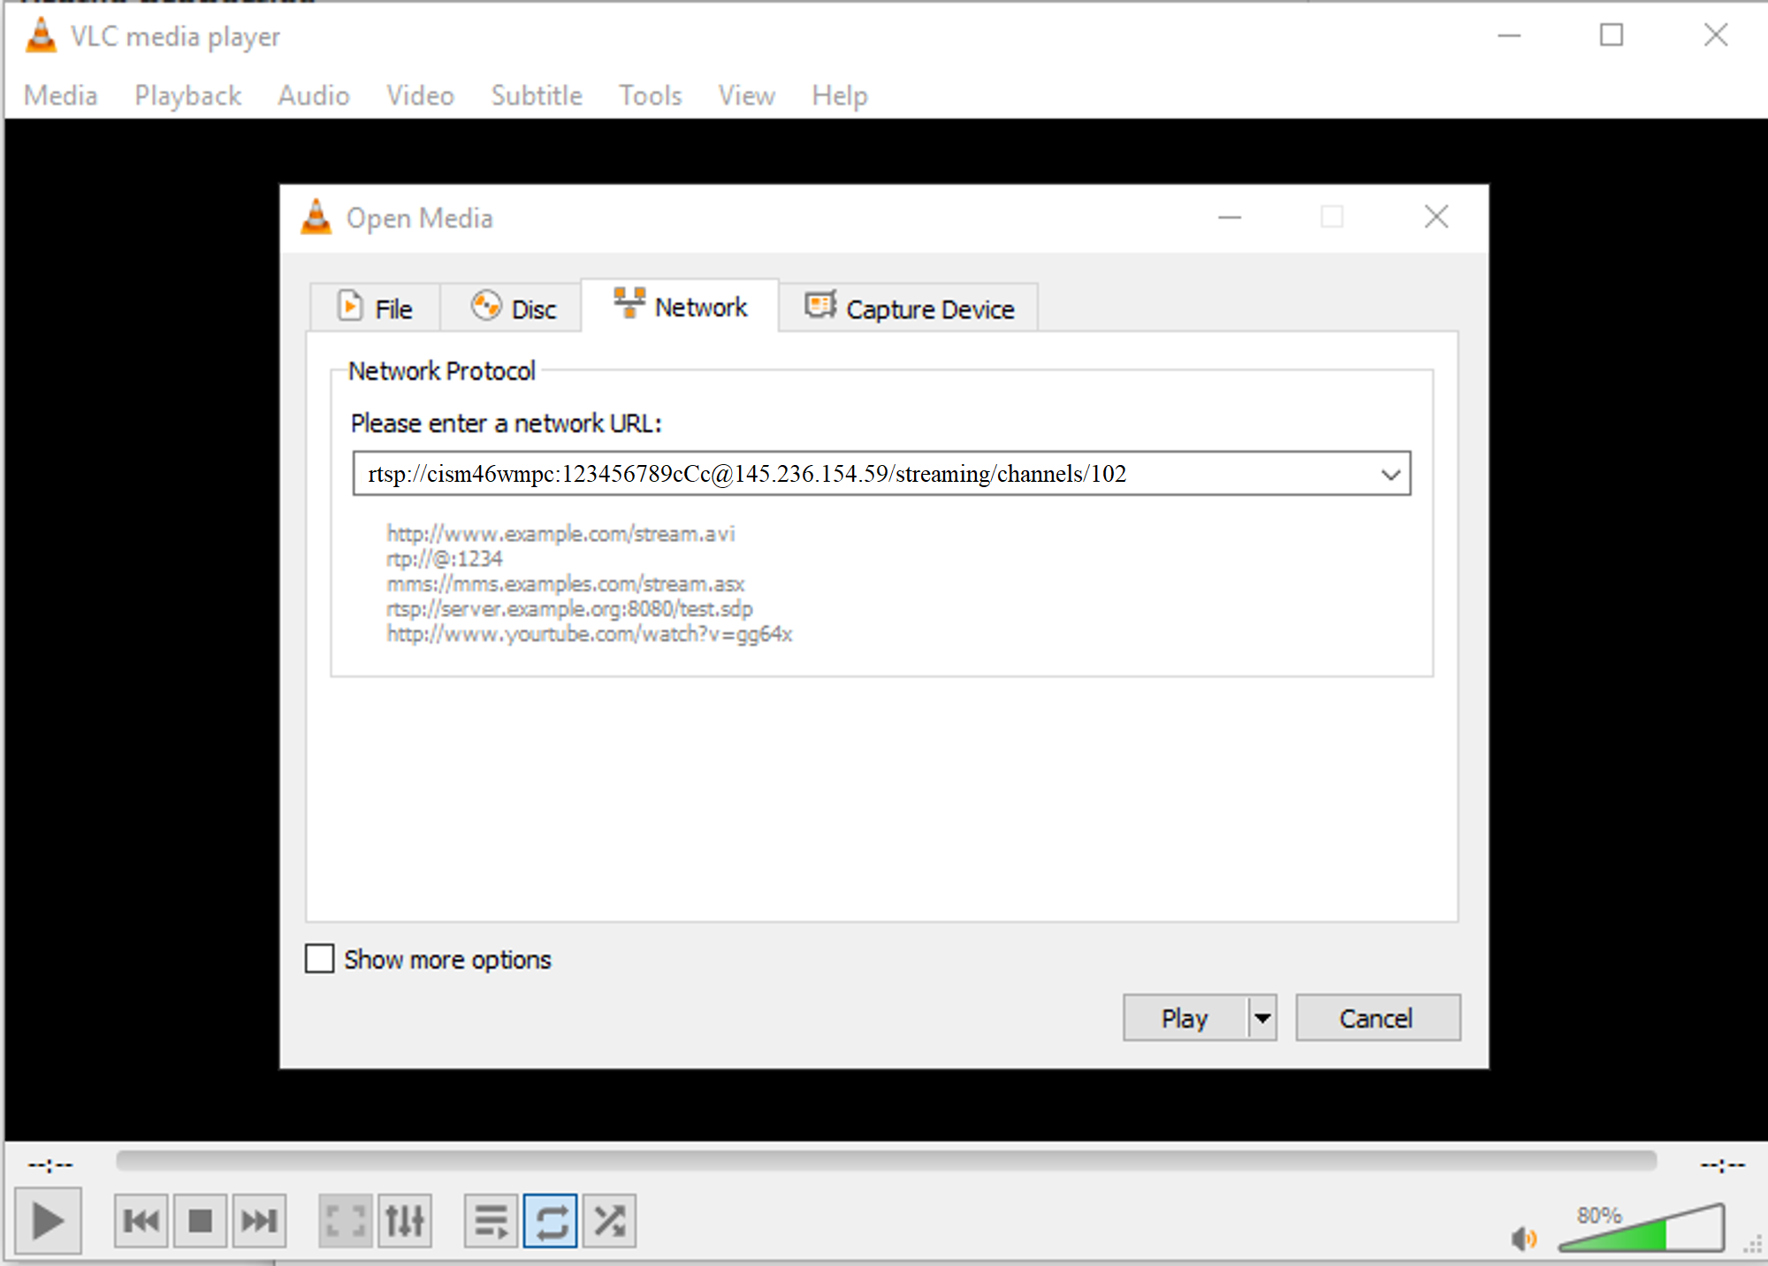The height and width of the screenshot is (1266, 1768).
Task: Toggle the playlist view icon
Action: (x=492, y=1221)
